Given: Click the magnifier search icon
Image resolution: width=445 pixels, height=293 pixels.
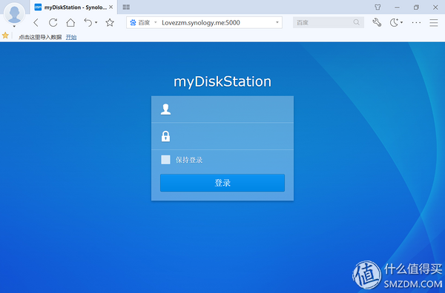Looking at the screenshot, I should point(357,22).
